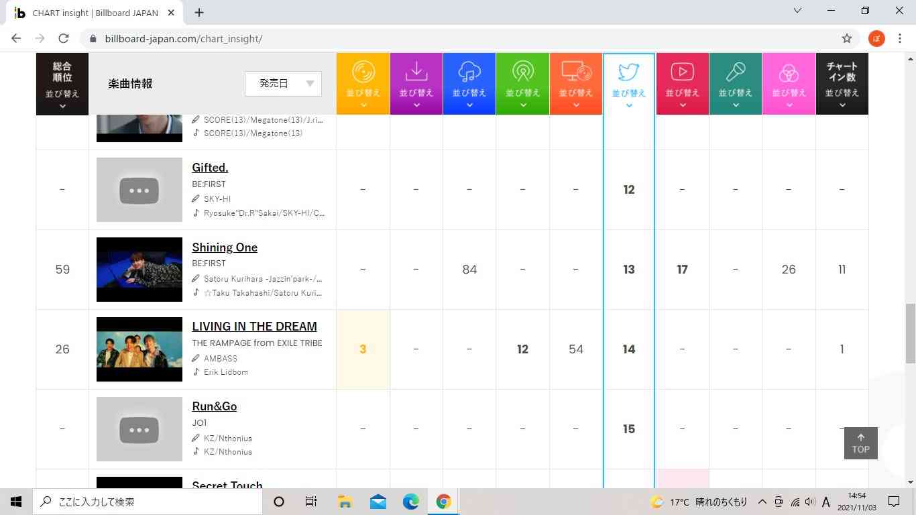Image resolution: width=916 pixels, height=515 pixels.
Task: Click Twitter rank 15 for Run&Go
Action: click(629, 429)
